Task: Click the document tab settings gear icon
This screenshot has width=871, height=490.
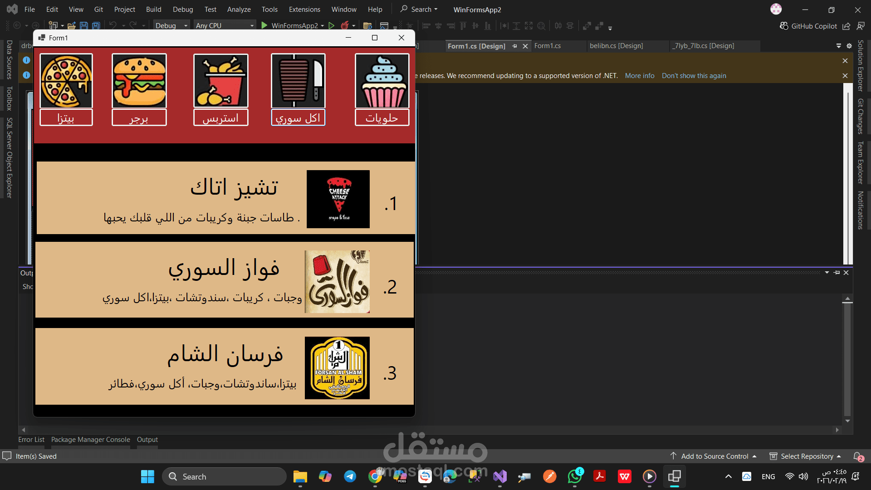Action: click(849, 46)
